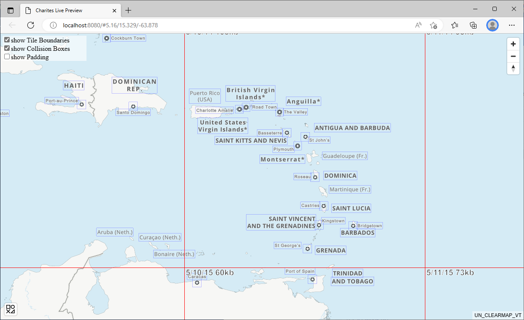Select the Charites Live Preview tab
The height and width of the screenshot is (320, 524).
tap(67, 10)
